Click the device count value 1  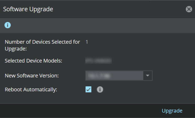point(87,42)
